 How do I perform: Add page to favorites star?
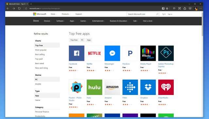tap(167, 8)
